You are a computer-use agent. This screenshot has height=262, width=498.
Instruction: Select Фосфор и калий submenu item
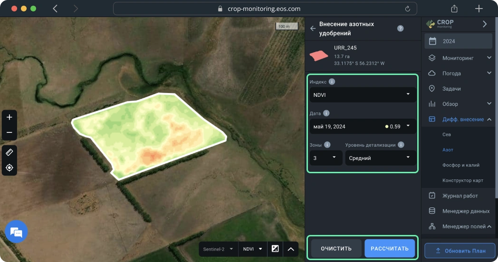[x=460, y=165]
